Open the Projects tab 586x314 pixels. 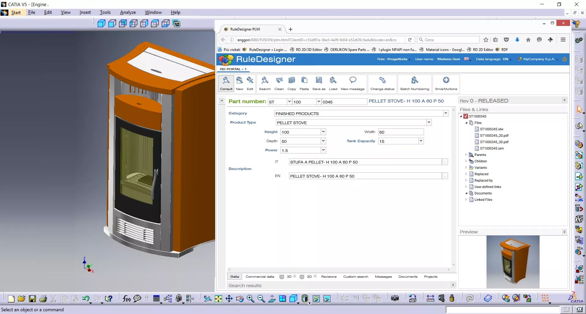point(430,277)
